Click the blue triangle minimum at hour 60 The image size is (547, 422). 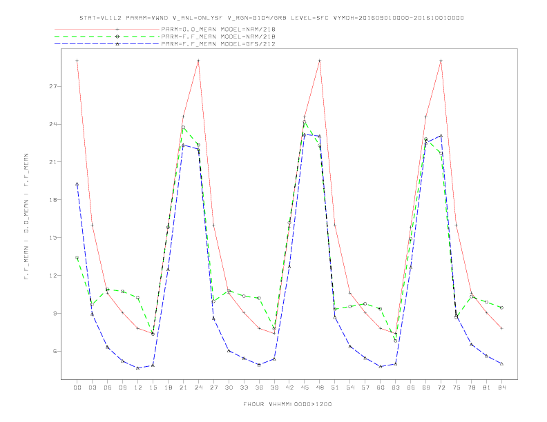381,366
